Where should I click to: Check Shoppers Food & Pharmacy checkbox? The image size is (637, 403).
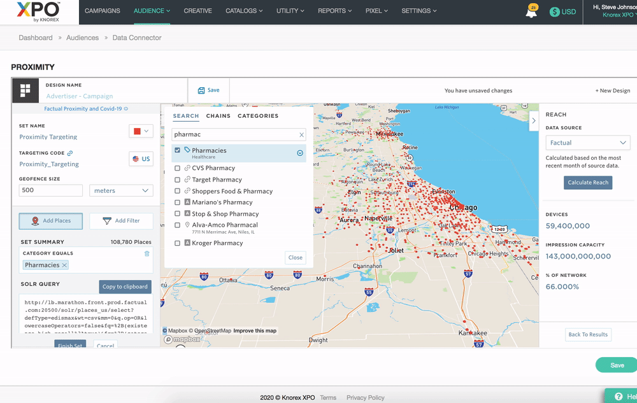[x=177, y=191]
